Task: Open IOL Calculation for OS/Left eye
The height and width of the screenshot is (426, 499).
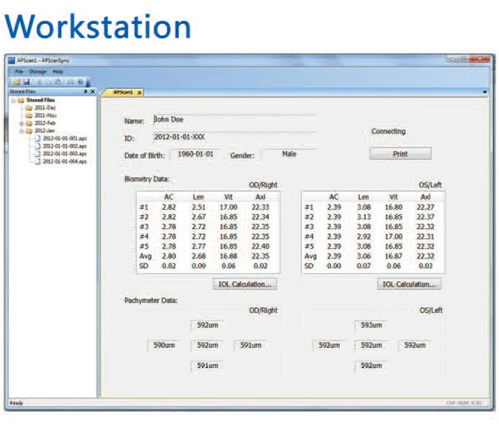Action: pyautogui.click(x=409, y=284)
